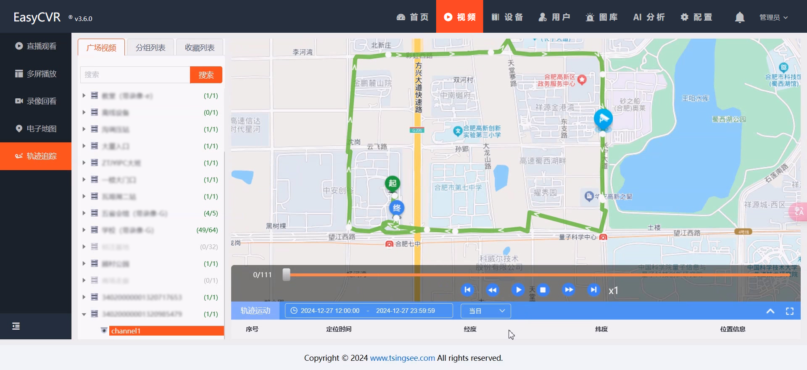The height and width of the screenshot is (370, 807).
Task: Open 多屏播放 multi-screen playback
Action: (x=36, y=74)
